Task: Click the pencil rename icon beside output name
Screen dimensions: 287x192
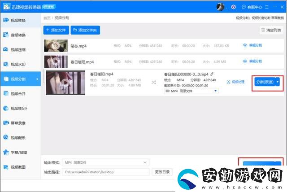Action: 212,74
